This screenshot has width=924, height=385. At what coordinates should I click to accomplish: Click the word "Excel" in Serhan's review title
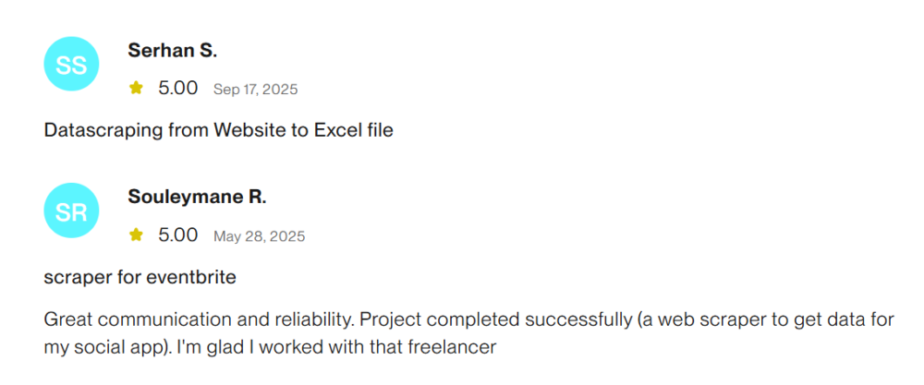[x=341, y=130]
